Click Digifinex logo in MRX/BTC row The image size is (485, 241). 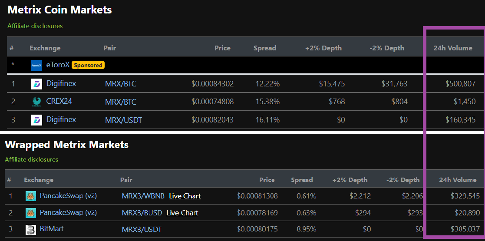point(36,84)
